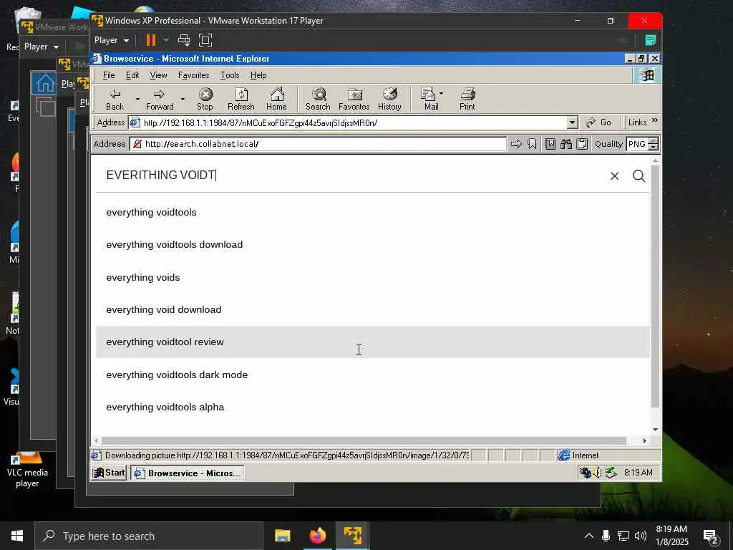Click XP tray safely remove hardware icon
Screen dimensions: 733x550
tap(611, 473)
